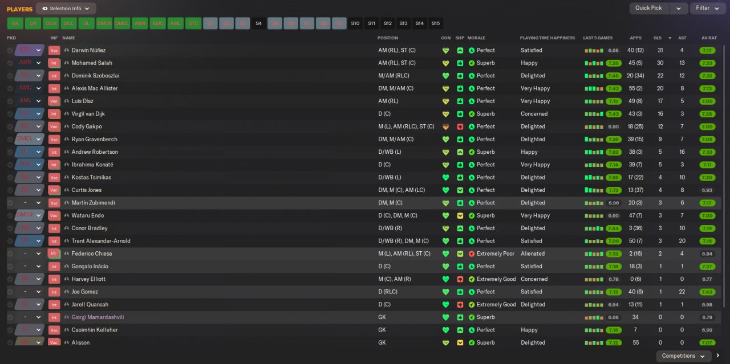Click the arrow button right of Competitions

718,356
